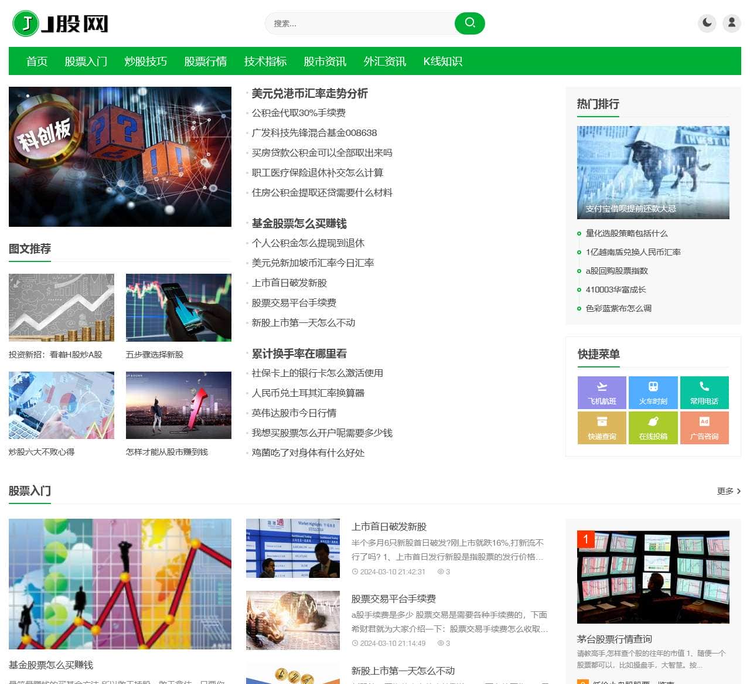Click the 英伟达股市今日行情 link
The image size is (750, 684).
tap(295, 413)
